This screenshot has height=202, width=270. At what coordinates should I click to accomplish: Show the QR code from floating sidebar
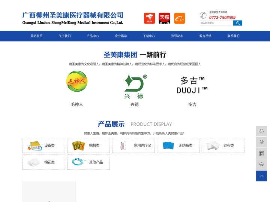point(261,153)
